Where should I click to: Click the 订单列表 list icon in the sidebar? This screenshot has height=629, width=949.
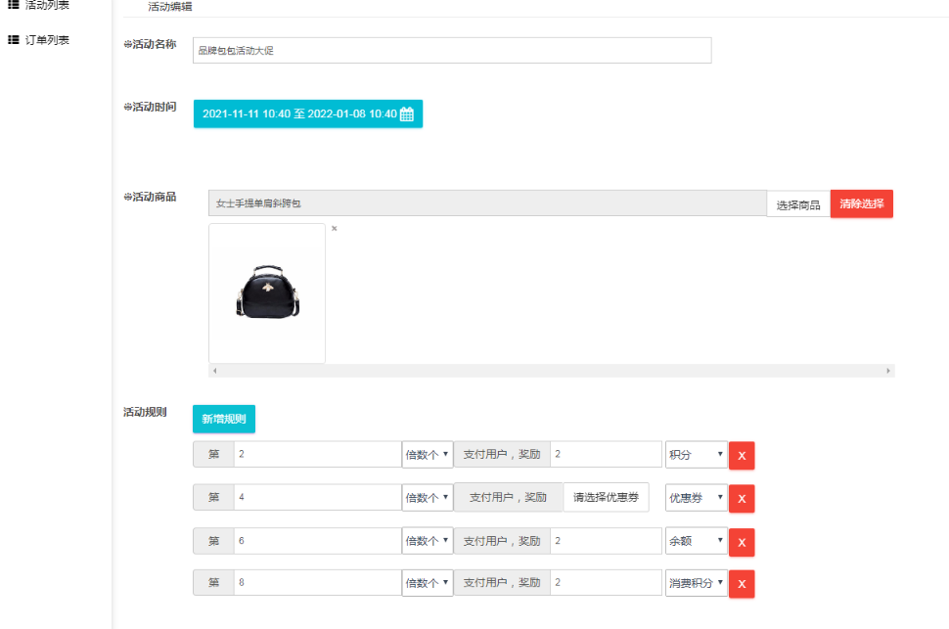[x=14, y=40]
